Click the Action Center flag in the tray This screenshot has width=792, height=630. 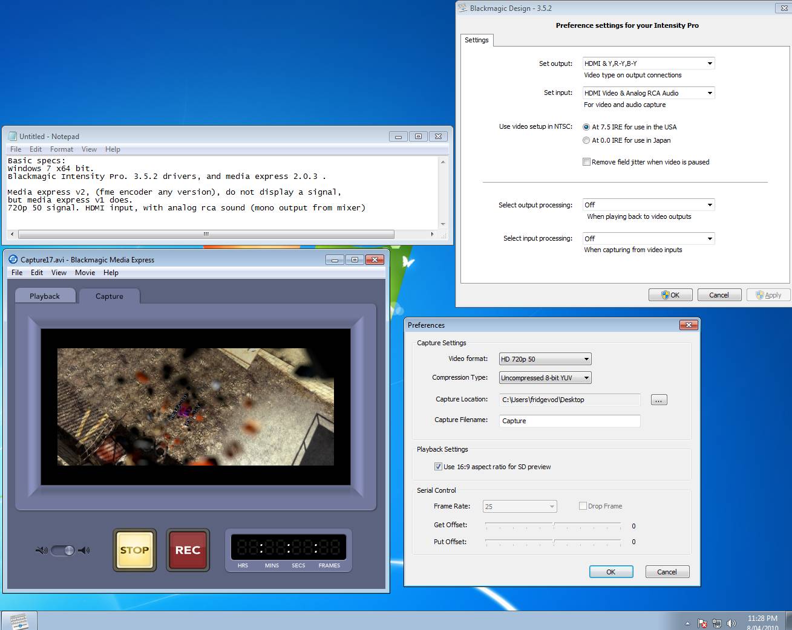coord(702,623)
